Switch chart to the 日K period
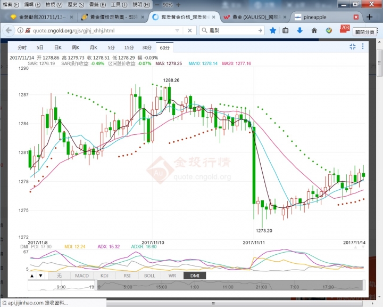This screenshot has height=307, width=383. point(57,47)
